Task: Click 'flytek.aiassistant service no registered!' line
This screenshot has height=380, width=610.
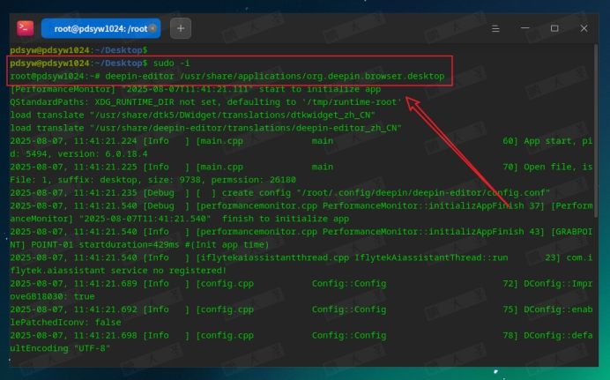Action: point(118,271)
